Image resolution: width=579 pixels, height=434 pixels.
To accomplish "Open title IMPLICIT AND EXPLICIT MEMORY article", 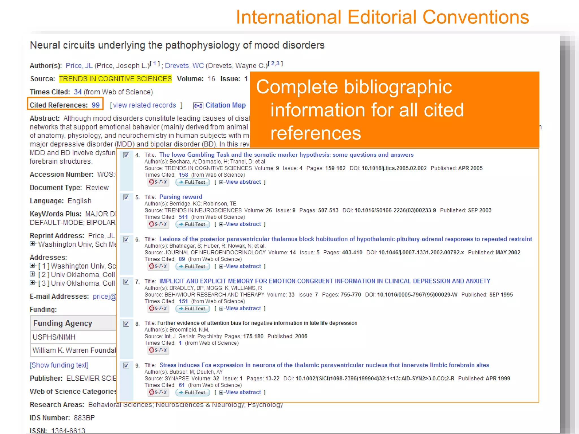I will click(325, 281).
